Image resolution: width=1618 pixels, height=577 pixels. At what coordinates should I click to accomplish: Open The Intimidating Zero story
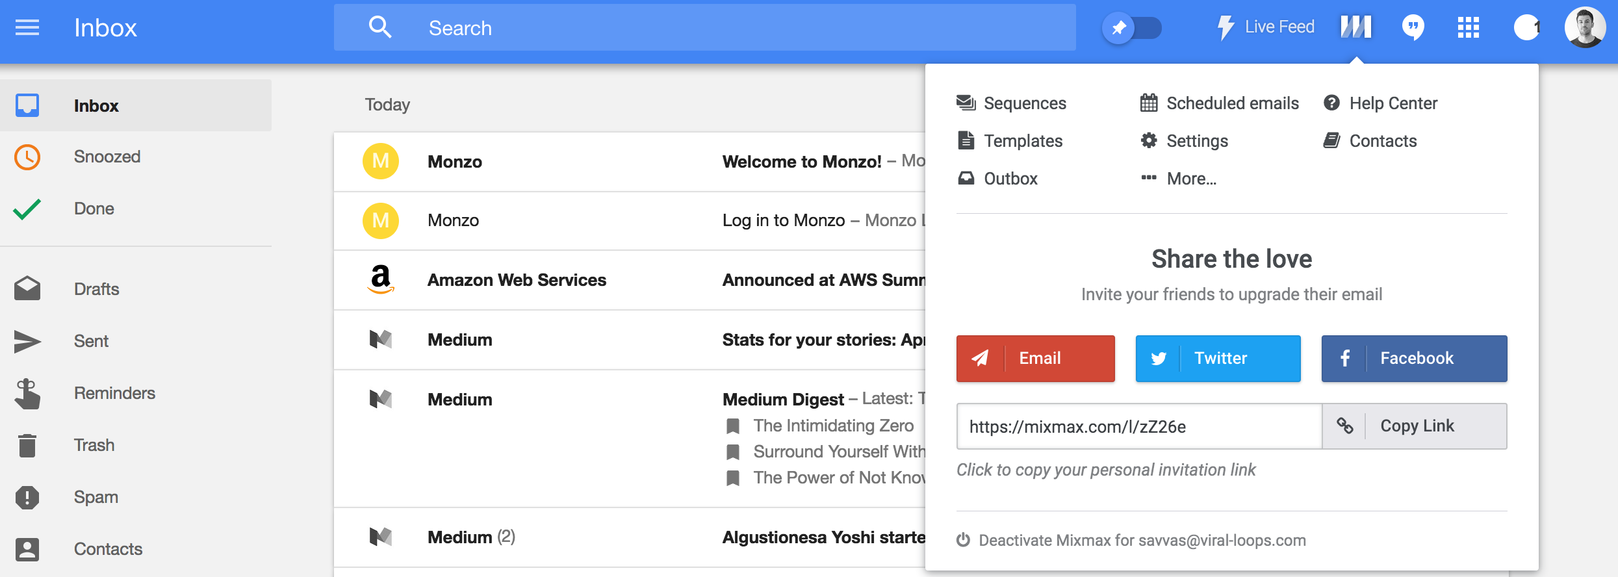click(820, 426)
